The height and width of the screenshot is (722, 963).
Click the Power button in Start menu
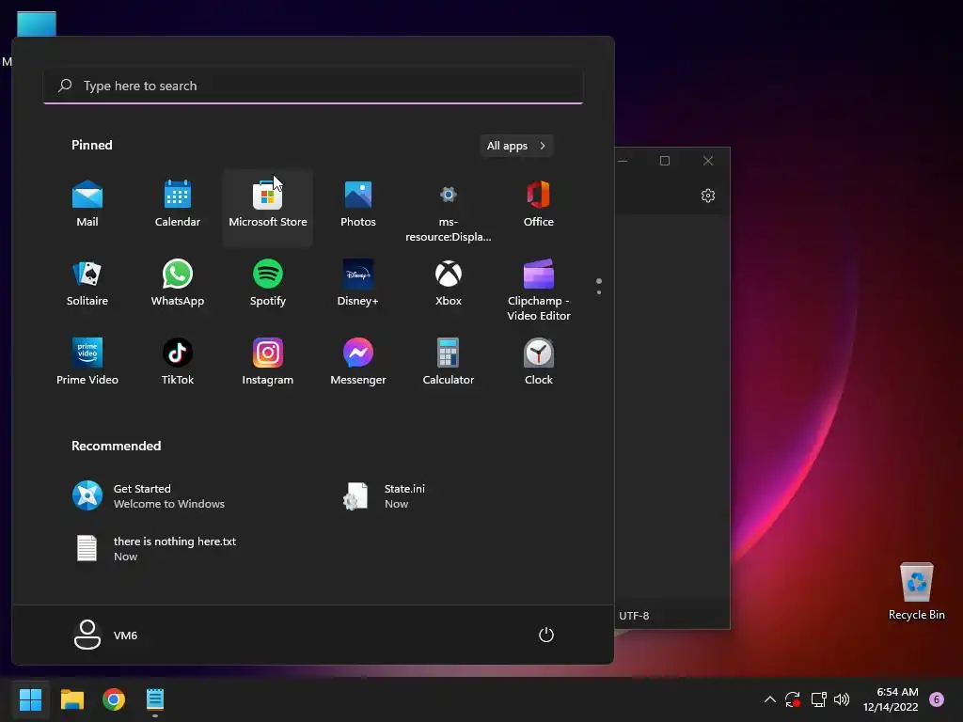pyautogui.click(x=546, y=635)
